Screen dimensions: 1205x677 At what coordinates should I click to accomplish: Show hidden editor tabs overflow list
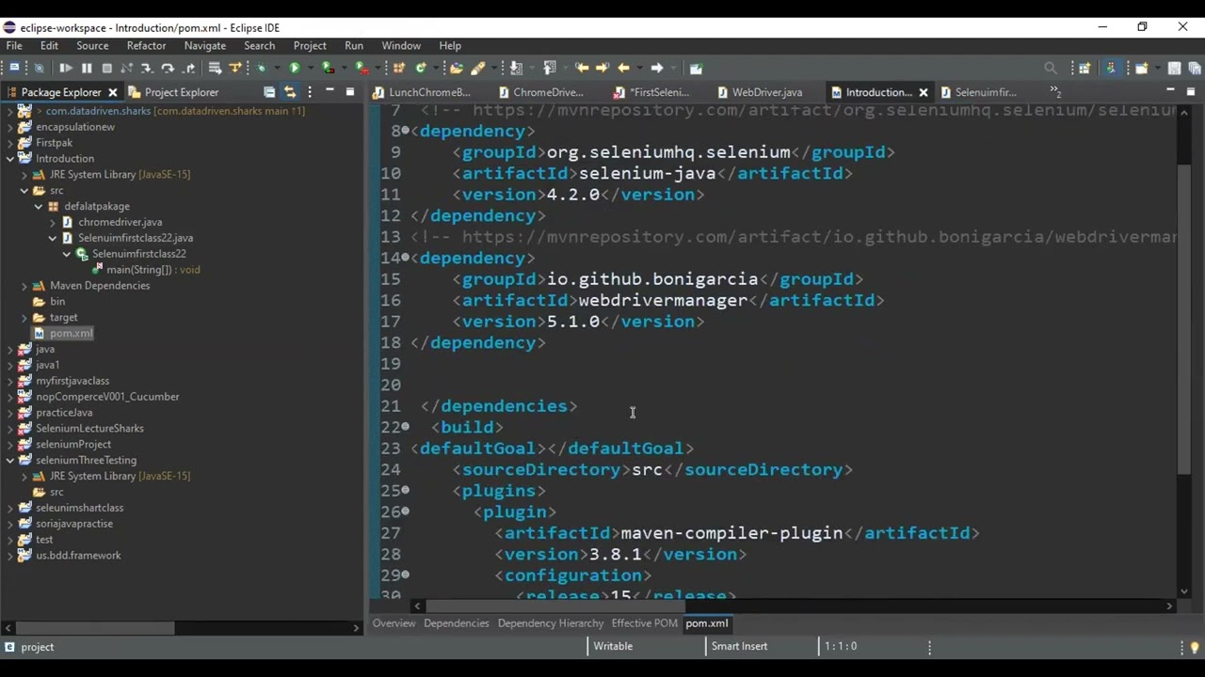(1055, 92)
